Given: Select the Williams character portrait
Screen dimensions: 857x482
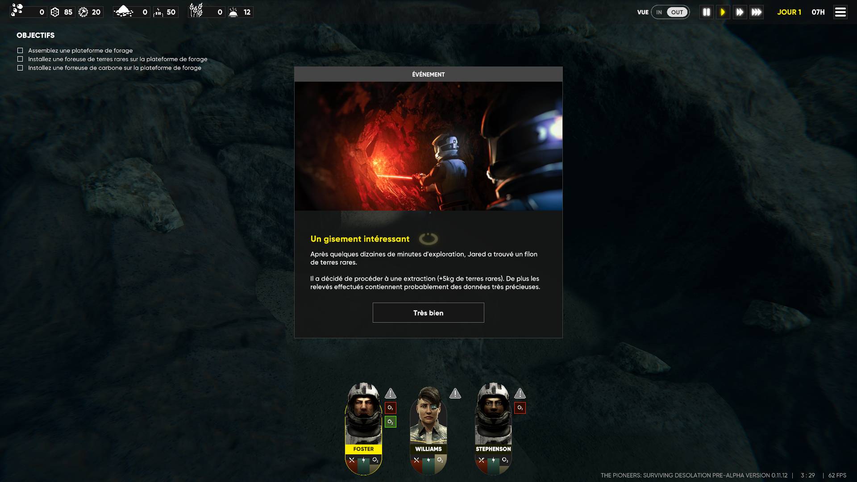Looking at the screenshot, I should point(428,415).
